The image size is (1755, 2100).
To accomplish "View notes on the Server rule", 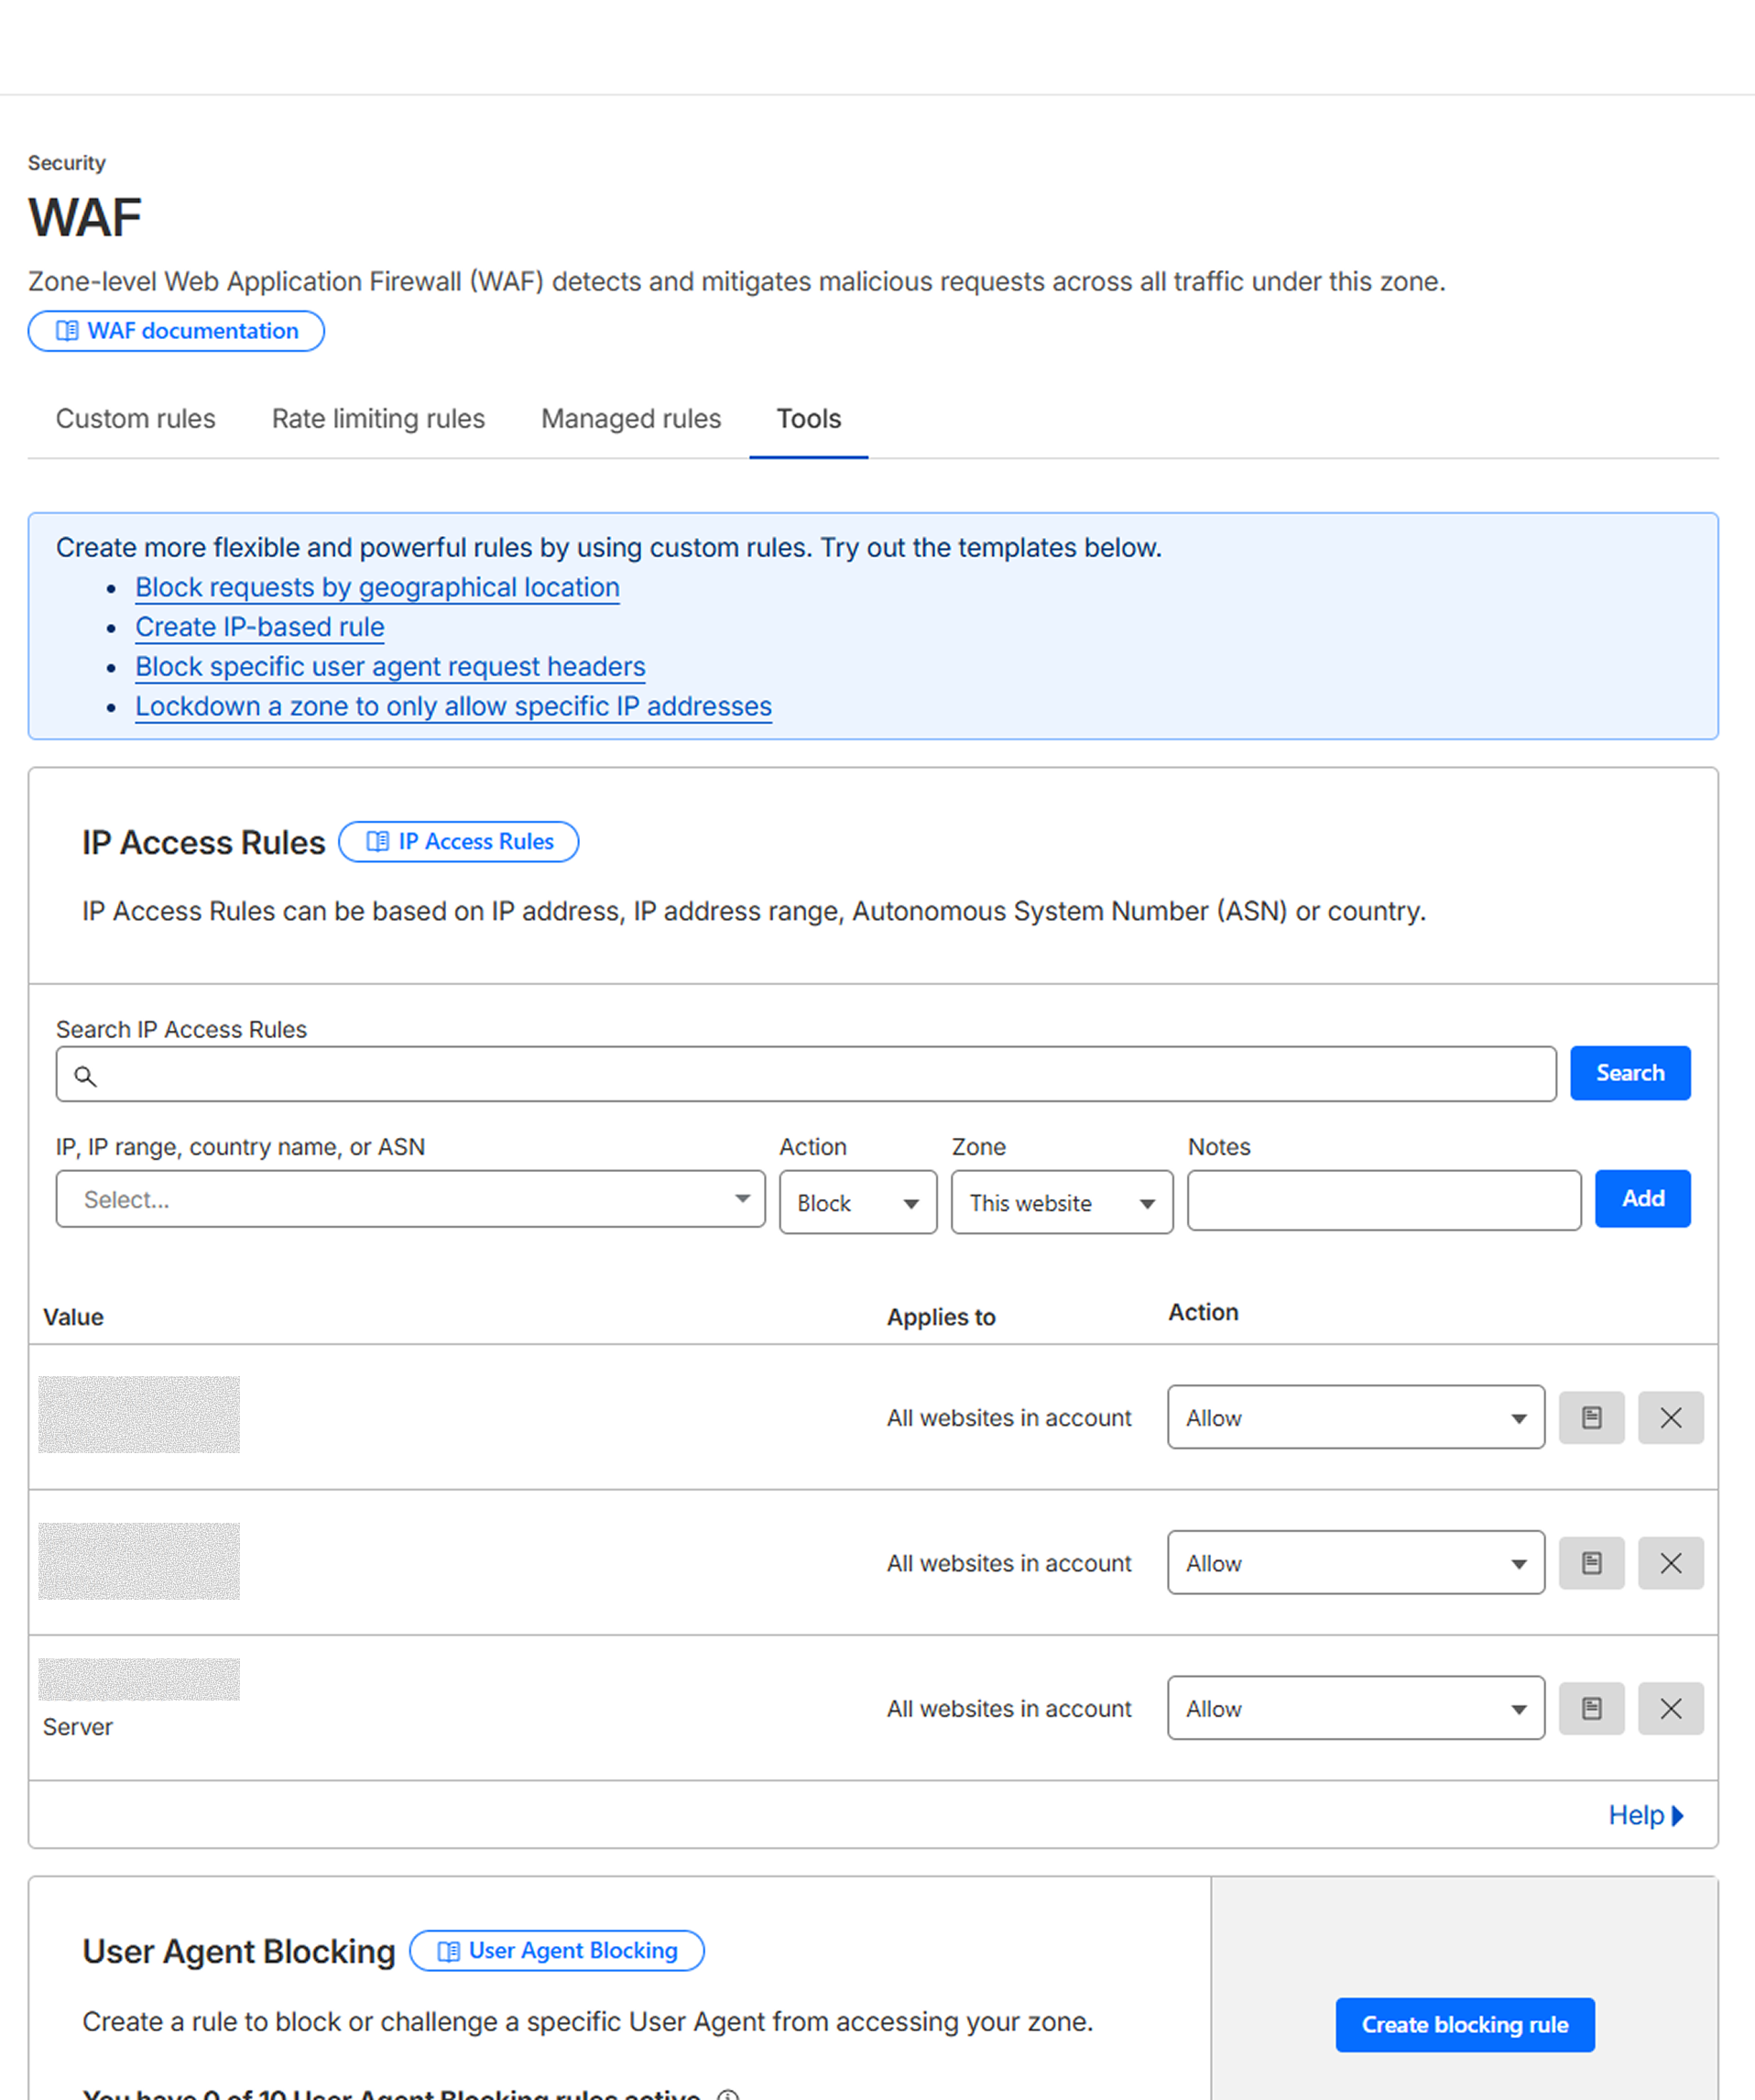I will (x=1591, y=1708).
